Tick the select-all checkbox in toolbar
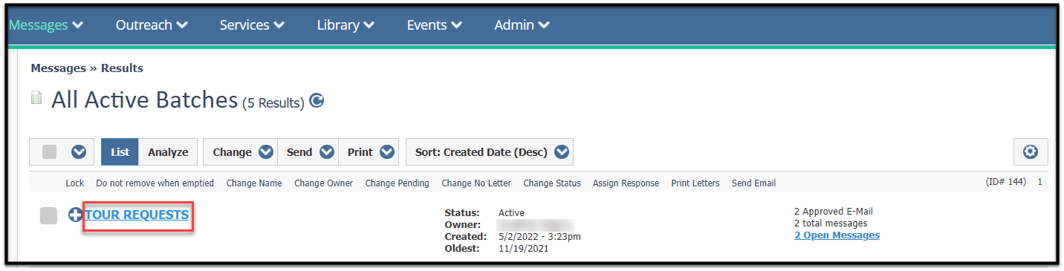The image size is (1064, 271). pos(49,152)
